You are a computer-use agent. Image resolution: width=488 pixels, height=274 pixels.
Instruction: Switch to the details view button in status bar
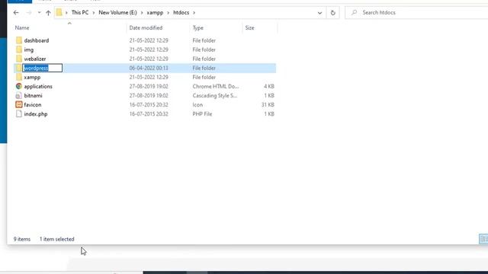click(483, 239)
